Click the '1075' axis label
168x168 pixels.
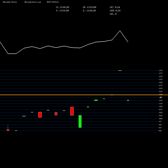point(161,110)
